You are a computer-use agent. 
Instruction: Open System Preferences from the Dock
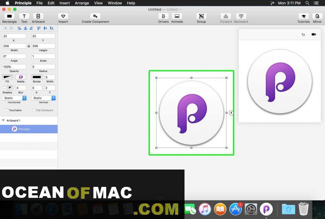click(x=251, y=209)
